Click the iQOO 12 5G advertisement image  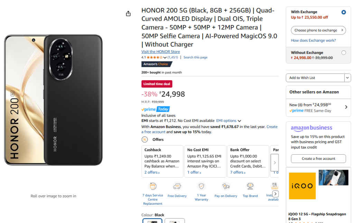pos(302,186)
